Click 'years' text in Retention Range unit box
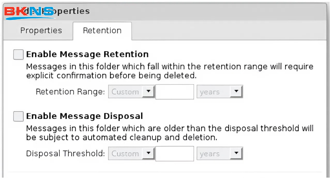 (209, 92)
